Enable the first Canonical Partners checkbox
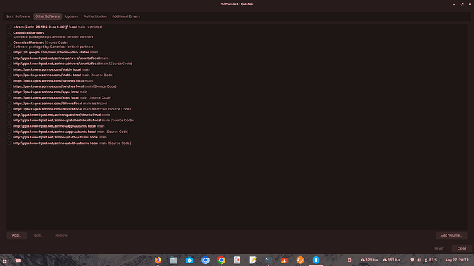474x266 pixels. coord(10,35)
